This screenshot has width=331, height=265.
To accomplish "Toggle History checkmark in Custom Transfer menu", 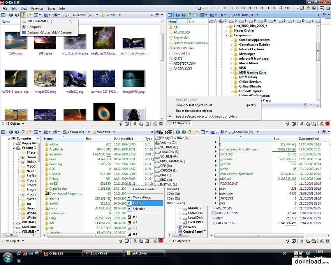I will [130, 203].
